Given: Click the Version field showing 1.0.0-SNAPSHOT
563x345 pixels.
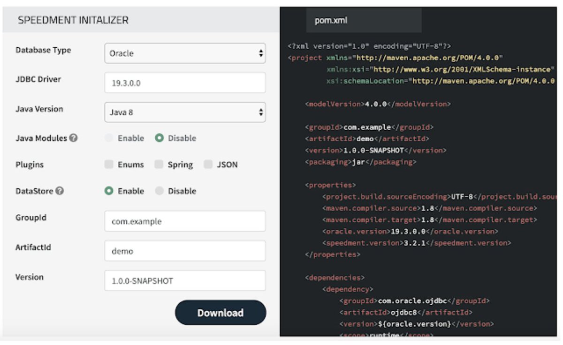Looking at the screenshot, I should 185,281.
